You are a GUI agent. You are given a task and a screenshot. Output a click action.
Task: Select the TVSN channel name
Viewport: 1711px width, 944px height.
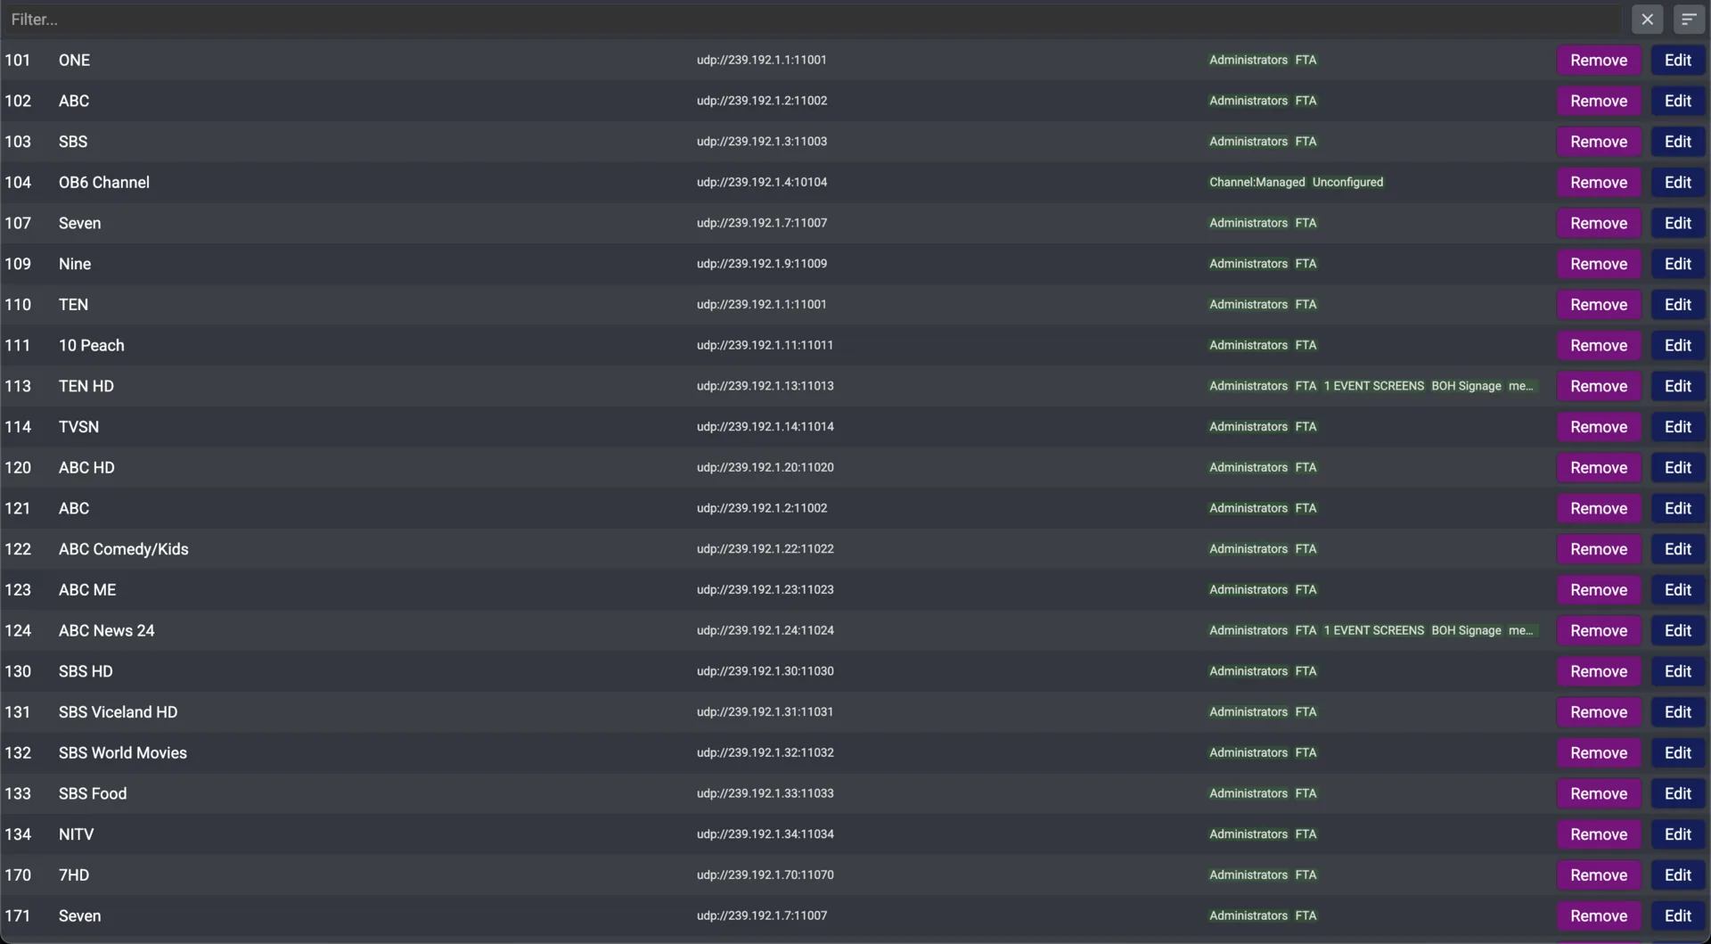pyautogui.click(x=78, y=427)
